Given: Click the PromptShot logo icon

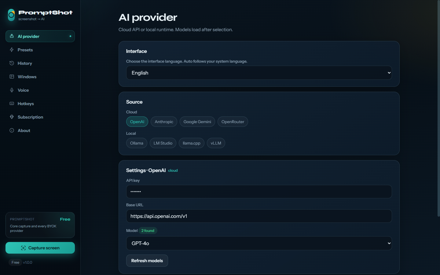Looking at the screenshot, I should click(x=11, y=15).
